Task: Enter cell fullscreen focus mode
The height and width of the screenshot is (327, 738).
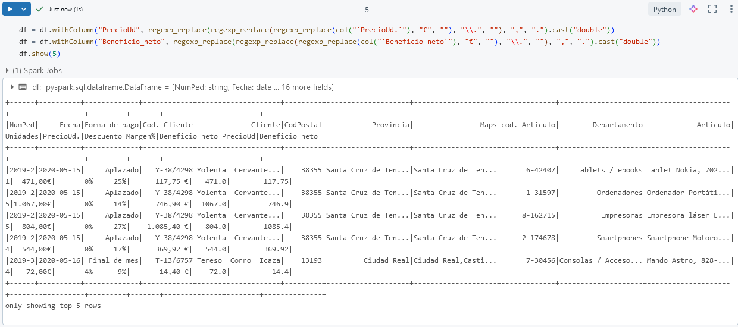Action: pyautogui.click(x=712, y=10)
